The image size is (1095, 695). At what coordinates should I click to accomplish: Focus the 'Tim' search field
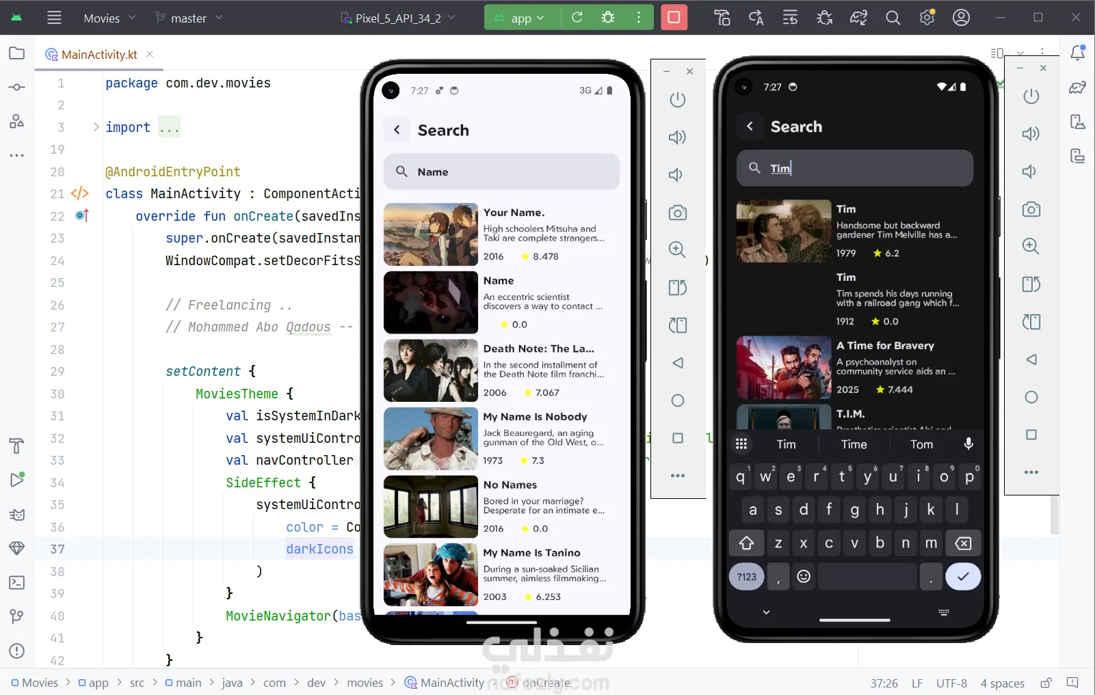[x=854, y=168]
